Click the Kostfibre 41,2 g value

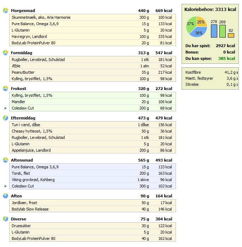coord(230,72)
